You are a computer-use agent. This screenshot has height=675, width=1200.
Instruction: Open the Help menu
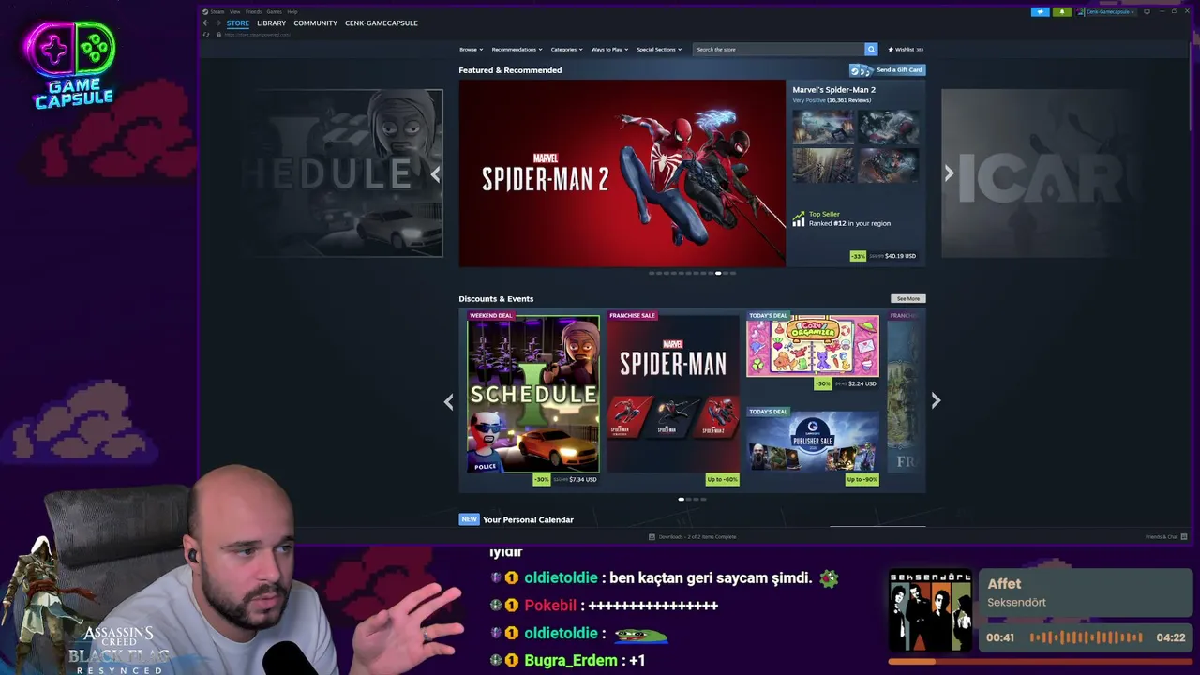pyautogui.click(x=292, y=11)
